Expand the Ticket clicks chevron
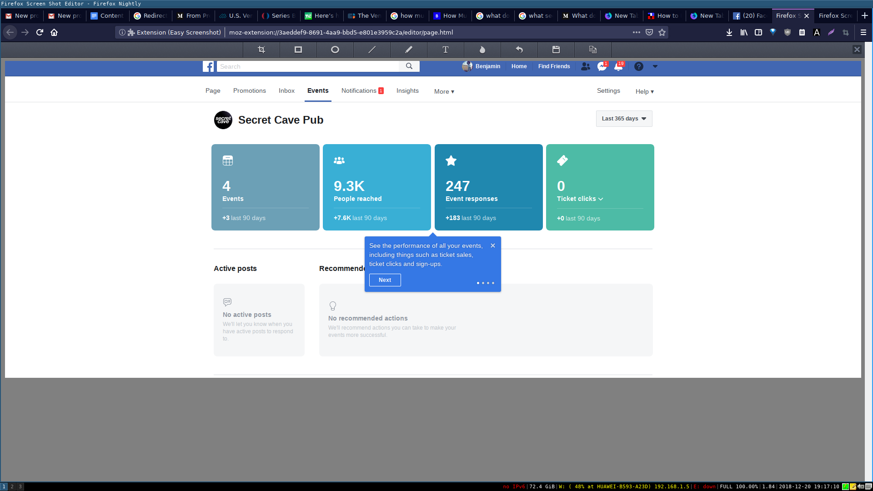 (601, 199)
